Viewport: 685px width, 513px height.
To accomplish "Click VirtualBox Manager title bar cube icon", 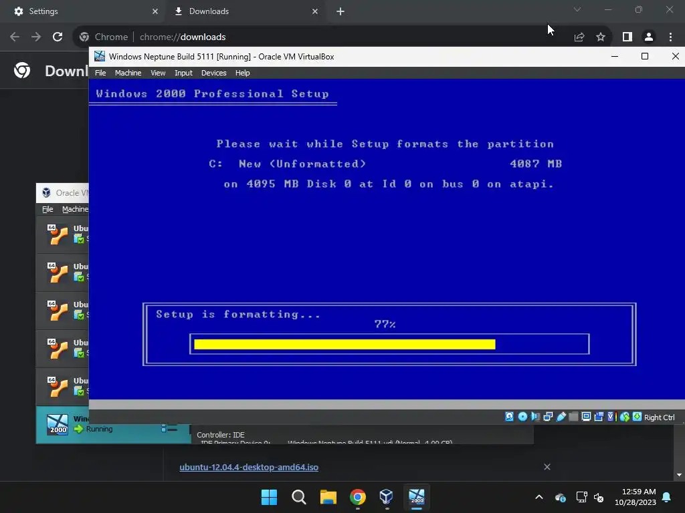I will (x=46, y=193).
